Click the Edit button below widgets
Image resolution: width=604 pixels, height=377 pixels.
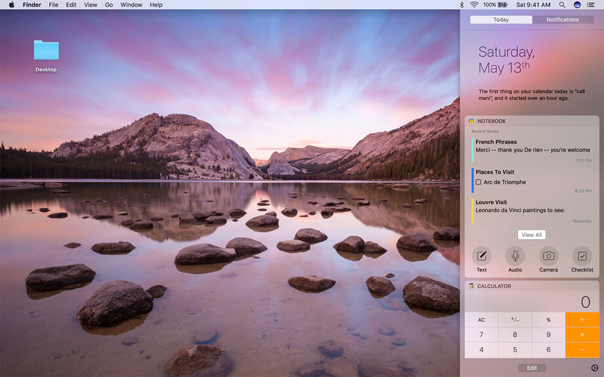(531, 368)
